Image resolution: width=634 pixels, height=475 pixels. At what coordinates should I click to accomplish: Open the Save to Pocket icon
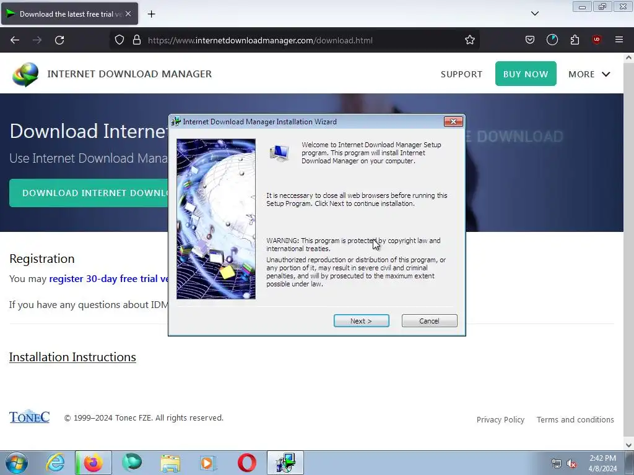(x=530, y=40)
